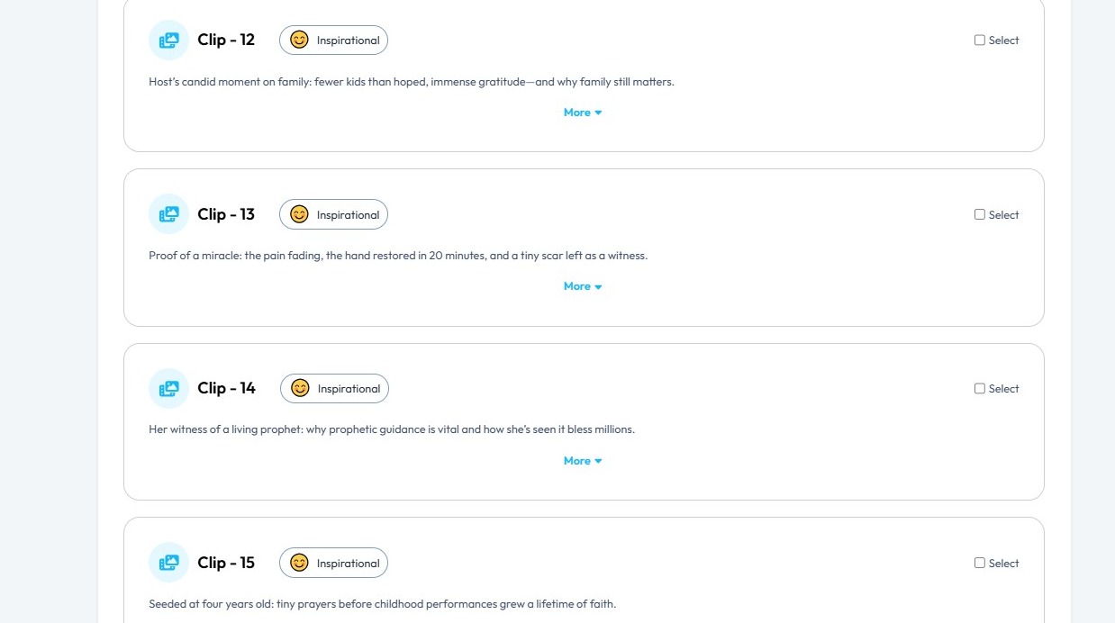This screenshot has height=623, width=1115.
Task: Enable the Select checkbox for Clip 14
Action: point(980,389)
